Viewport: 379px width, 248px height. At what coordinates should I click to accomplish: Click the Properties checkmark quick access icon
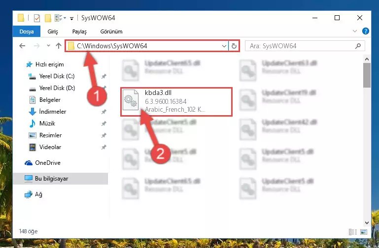(37, 18)
